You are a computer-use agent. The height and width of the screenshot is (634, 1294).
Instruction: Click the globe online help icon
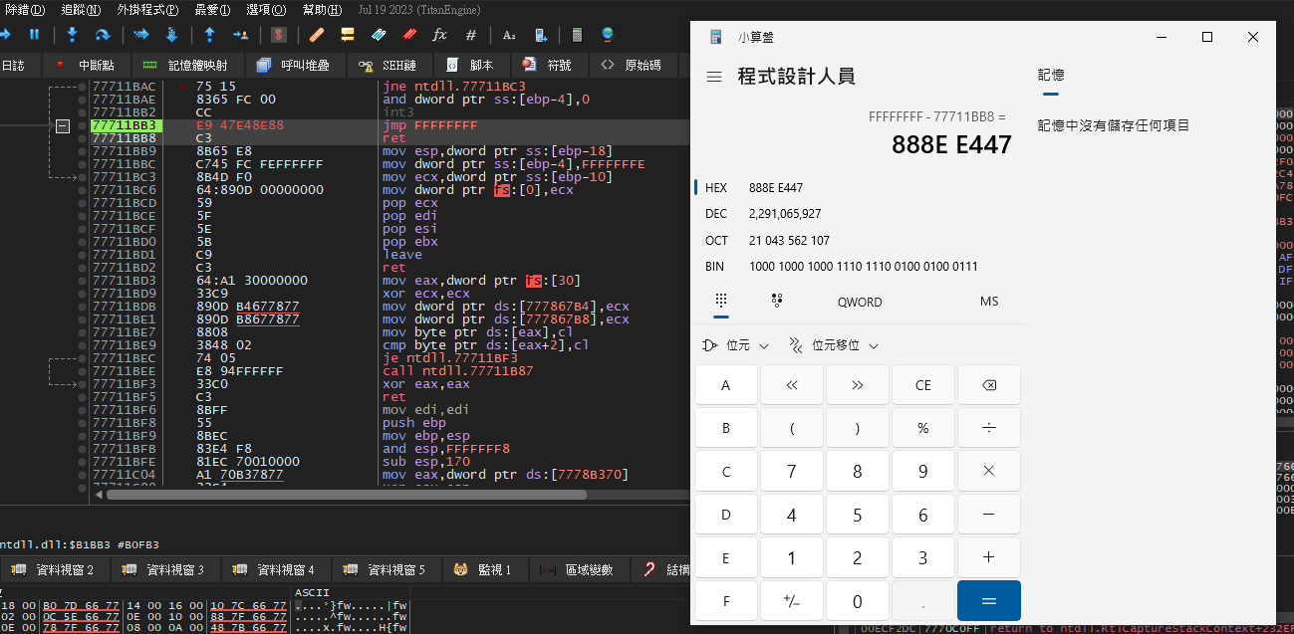[608, 35]
